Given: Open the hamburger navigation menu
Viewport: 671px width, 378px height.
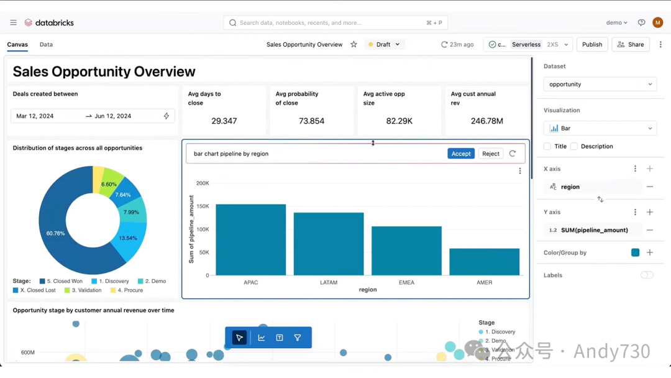Looking at the screenshot, I should (13, 23).
